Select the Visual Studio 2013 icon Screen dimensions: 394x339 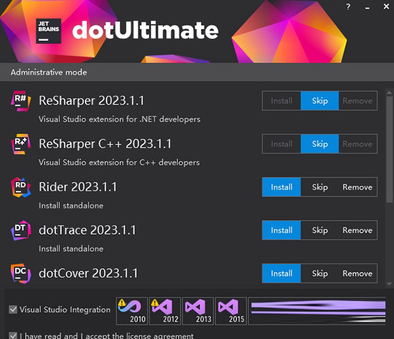click(x=198, y=310)
